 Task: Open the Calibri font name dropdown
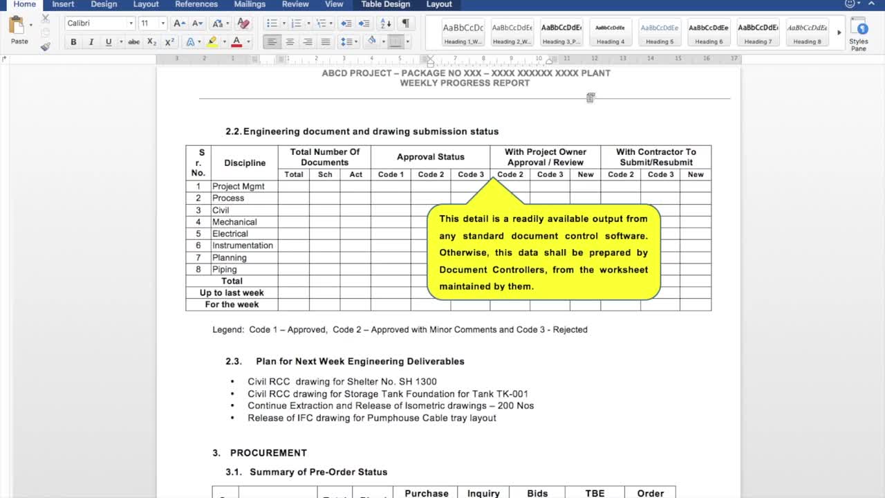pyautogui.click(x=131, y=24)
